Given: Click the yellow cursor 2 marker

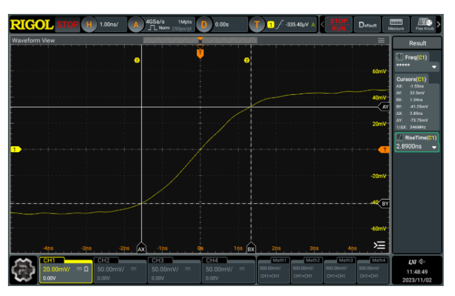Looking at the screenshot, I should point(246,60).
